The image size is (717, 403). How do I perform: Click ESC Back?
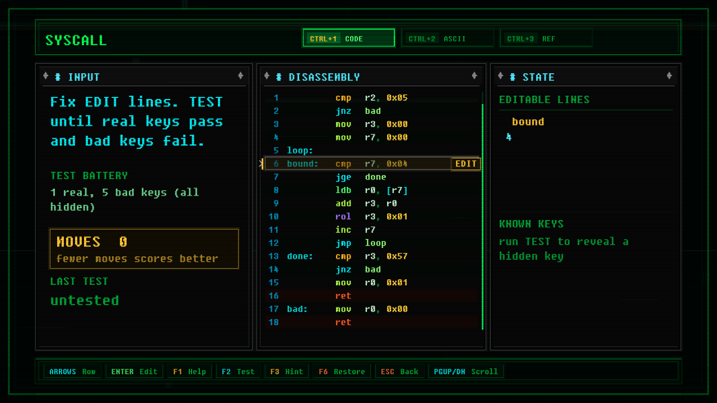(x=399, y=372)
